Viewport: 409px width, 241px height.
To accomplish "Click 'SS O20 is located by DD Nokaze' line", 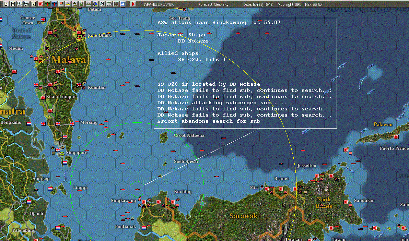I will [209, 84].
